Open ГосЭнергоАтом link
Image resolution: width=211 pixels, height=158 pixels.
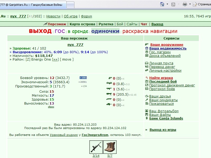click(x=95, y=135)
